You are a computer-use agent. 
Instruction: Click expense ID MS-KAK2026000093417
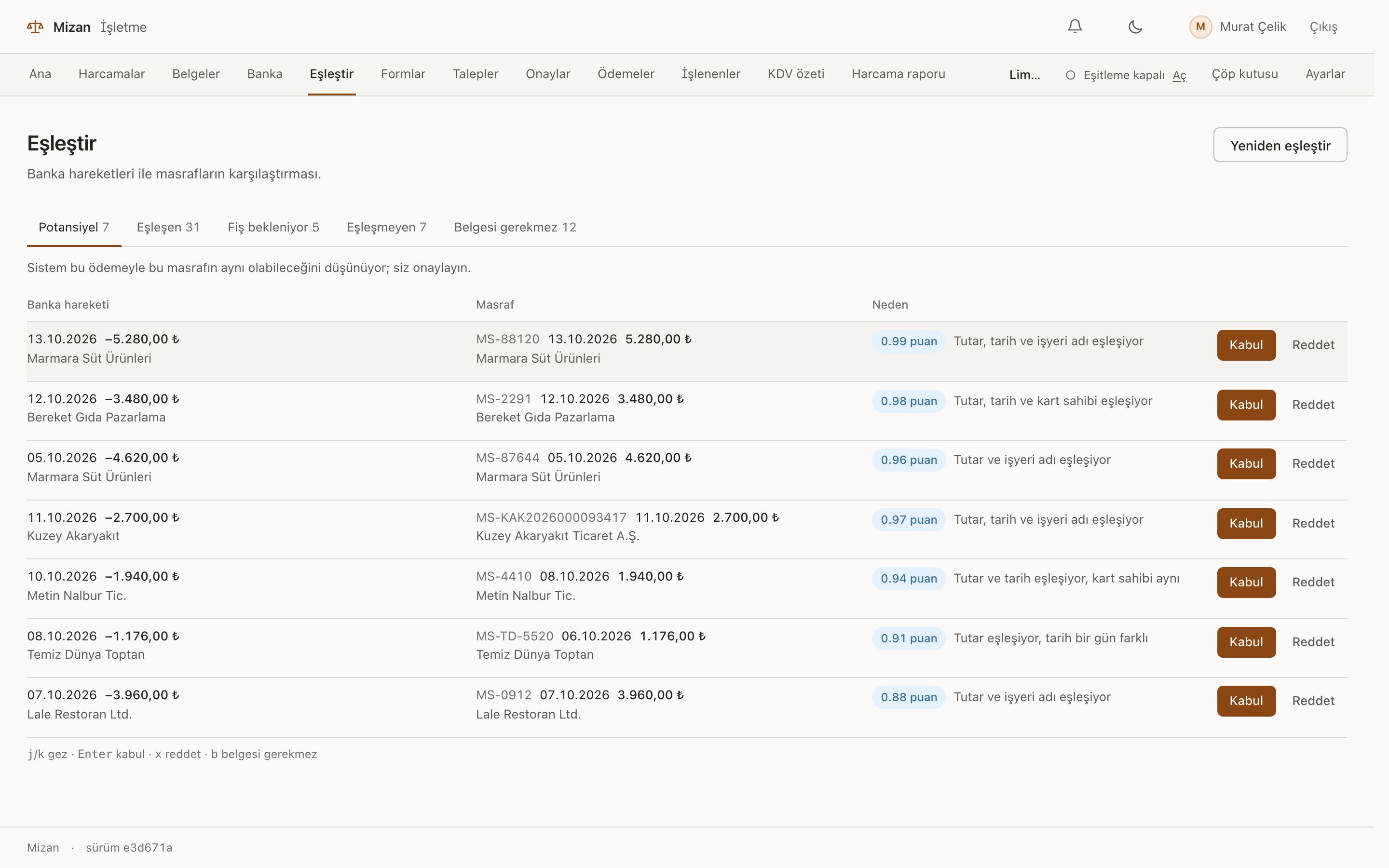[x=551, y=518]
